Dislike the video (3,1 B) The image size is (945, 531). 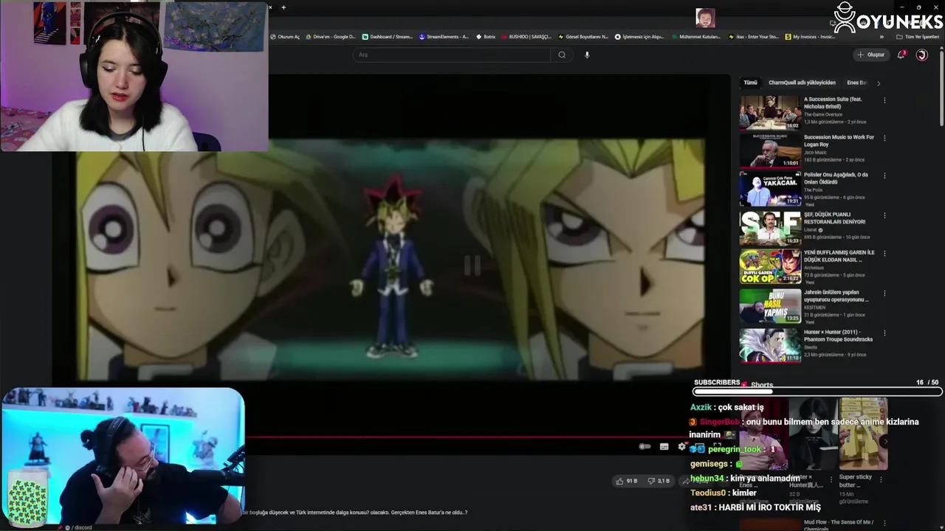(659, 481)
